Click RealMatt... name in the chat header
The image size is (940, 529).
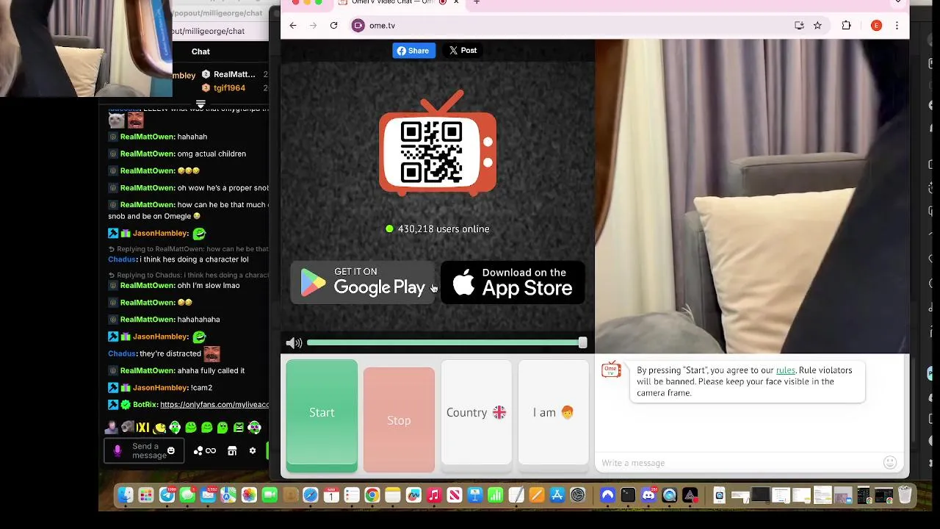coord(234,74)
